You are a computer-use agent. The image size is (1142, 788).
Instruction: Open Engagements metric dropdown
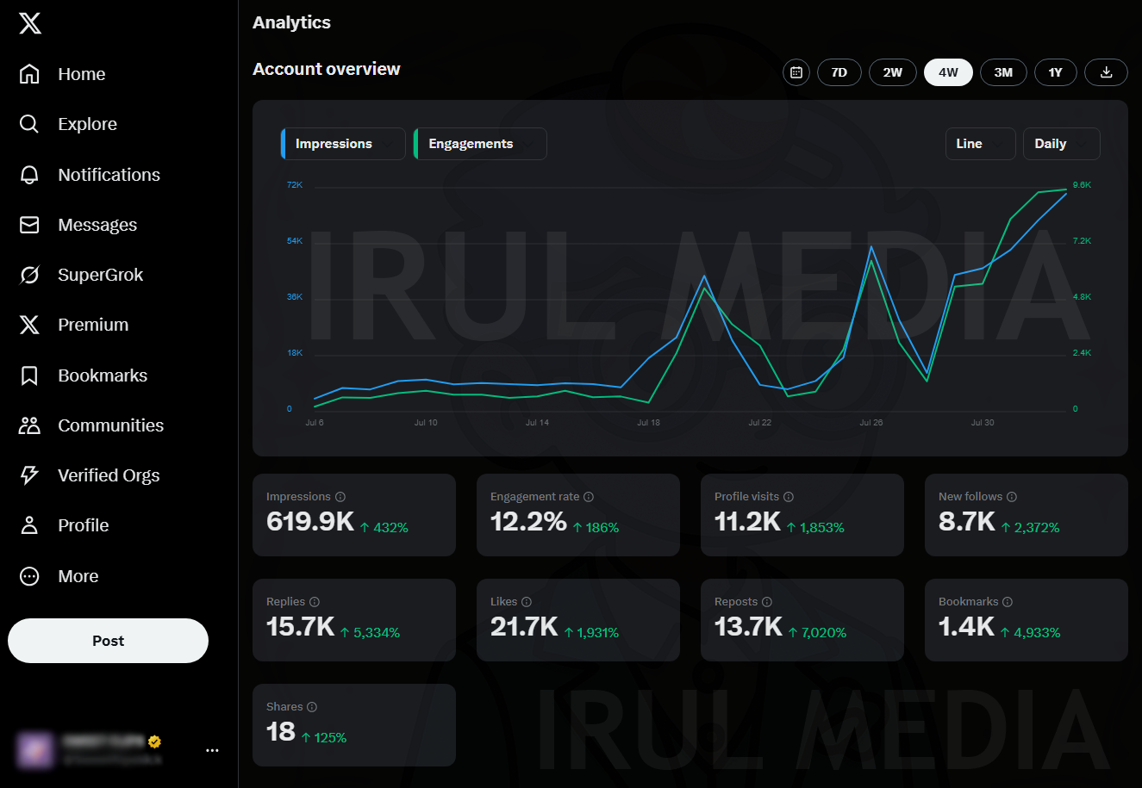coord(480,144)
